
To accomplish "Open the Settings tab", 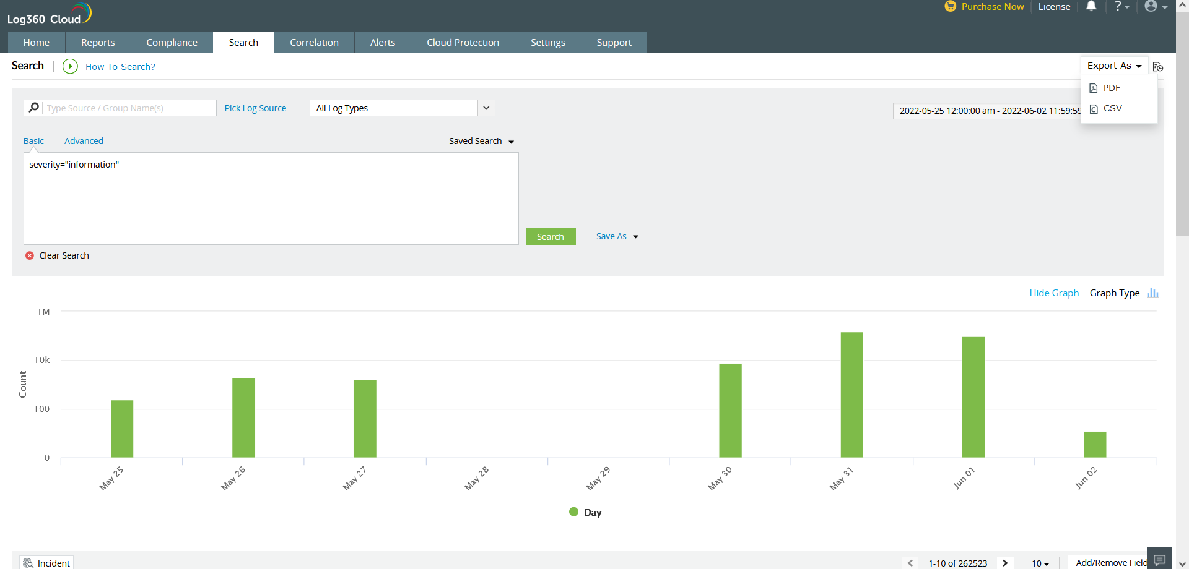I will pyautogui.click(x=548, y=42).
